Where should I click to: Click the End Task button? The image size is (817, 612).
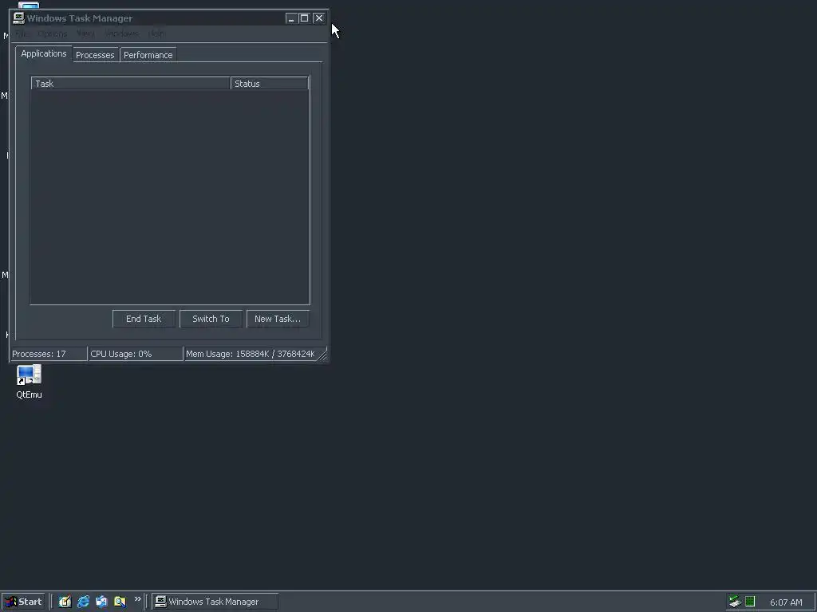pos(144,319)
